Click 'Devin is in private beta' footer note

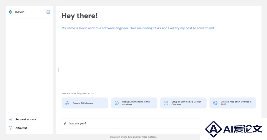point(133,137)
